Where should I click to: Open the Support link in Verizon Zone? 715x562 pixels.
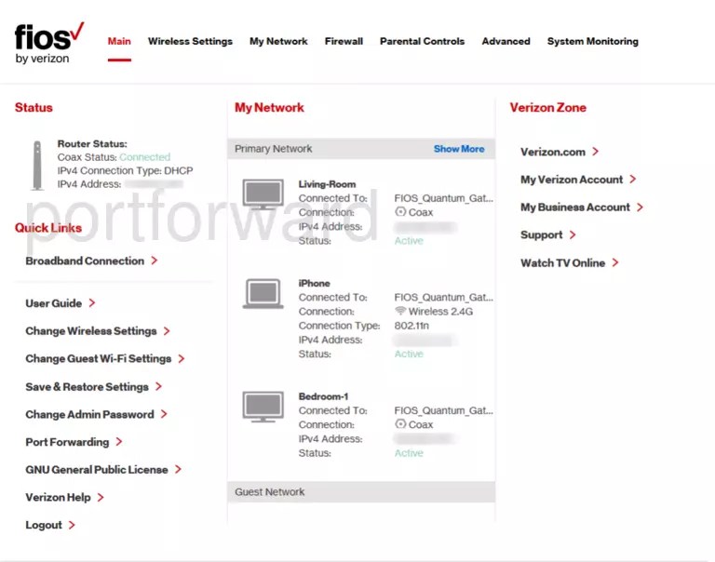(542, 234)
